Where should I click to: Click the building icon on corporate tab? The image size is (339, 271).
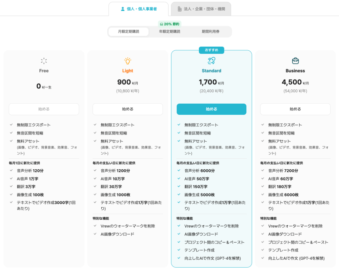(x=179, y=9)
